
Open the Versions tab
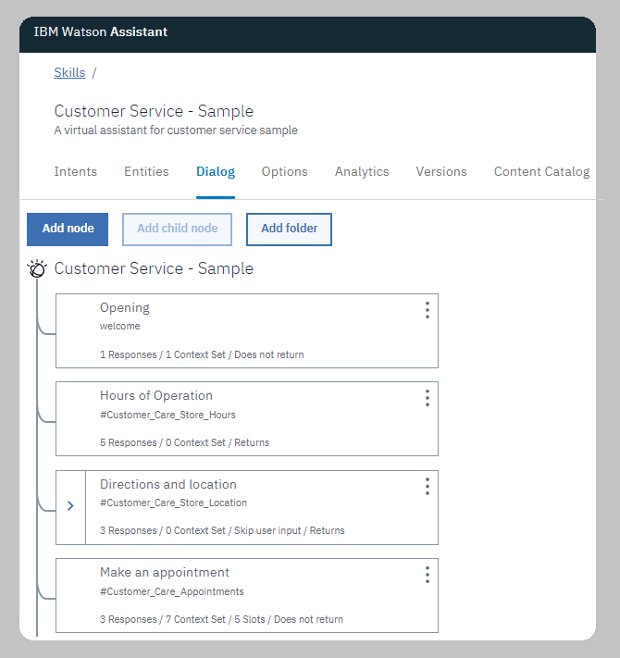(441, 171)
